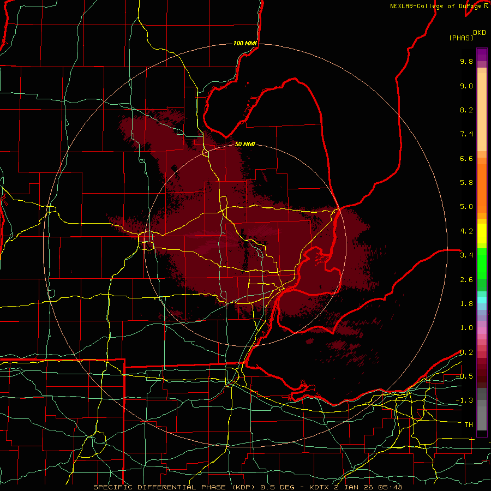Click the 3.4 legend value
Screen dimensions: 491x491
pos(466,255)
